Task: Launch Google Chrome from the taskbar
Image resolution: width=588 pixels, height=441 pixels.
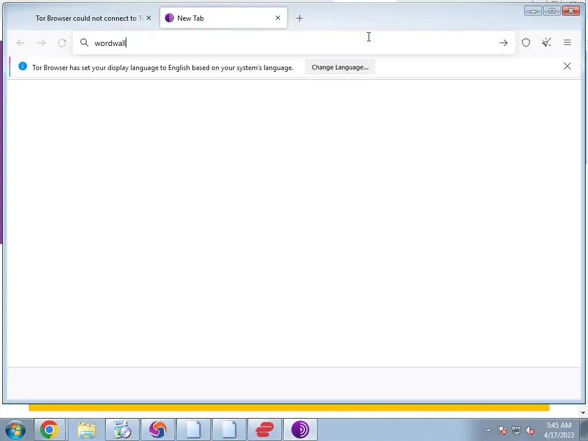Action: [49, 430]
